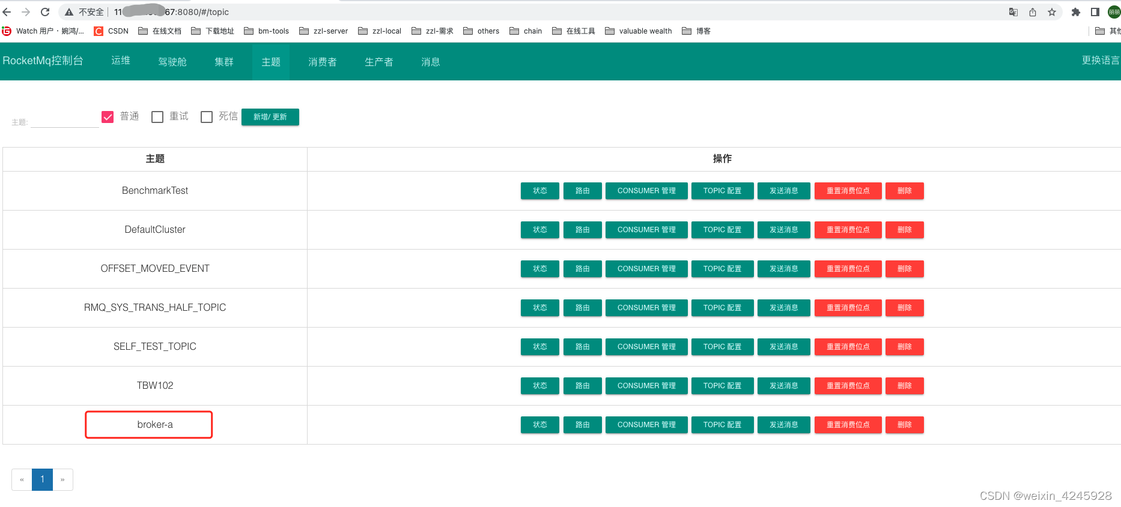Go to the 运维 tab
Screen dimensions: 1121x507
coord(121,61)
